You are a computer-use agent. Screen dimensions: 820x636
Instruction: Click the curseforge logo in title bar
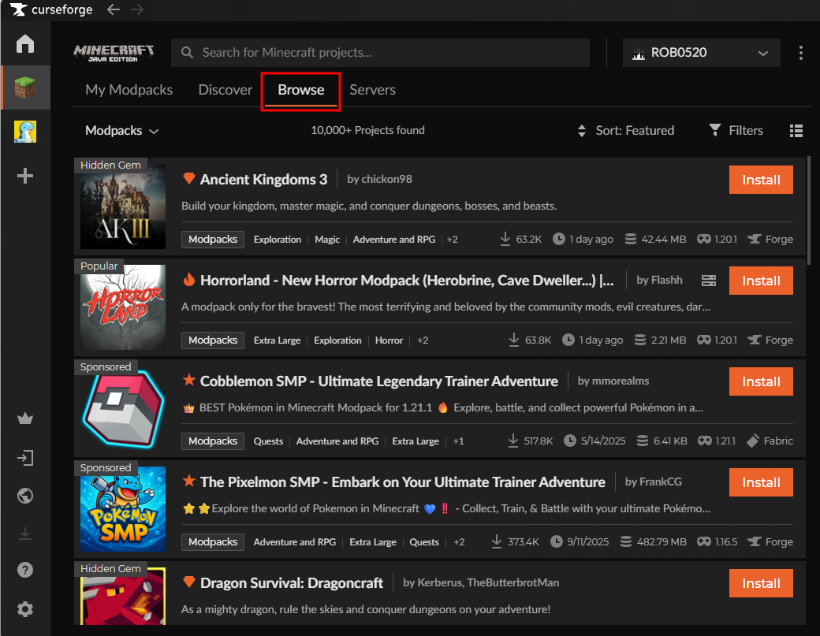coord(51,9)
